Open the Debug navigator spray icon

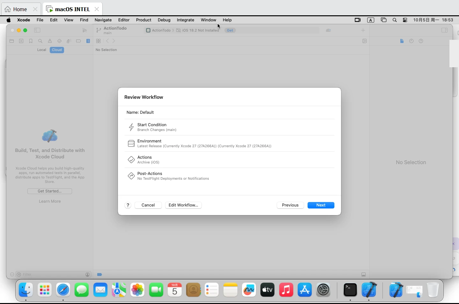(69, 41)
